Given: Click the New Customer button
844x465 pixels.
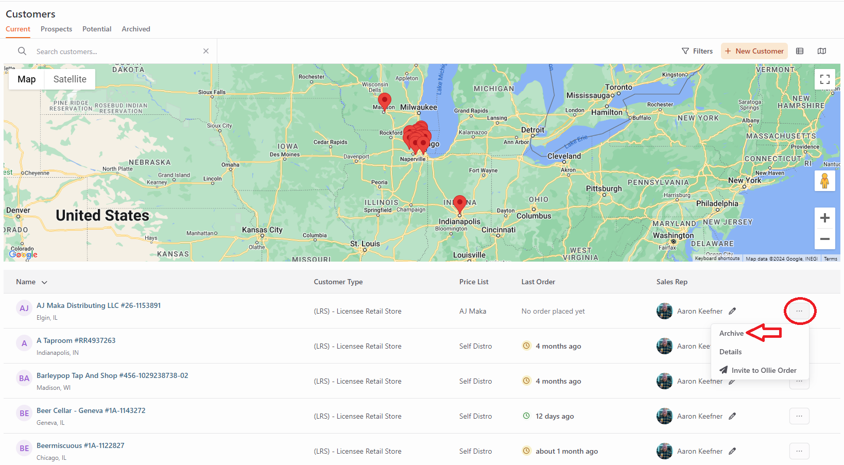Looking at the screenshot, I should click(x=754, y=51).
